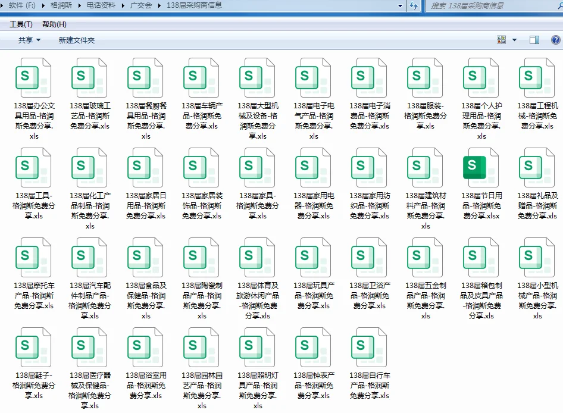Toggle the preview pane icon

click(x=535, y=39)
